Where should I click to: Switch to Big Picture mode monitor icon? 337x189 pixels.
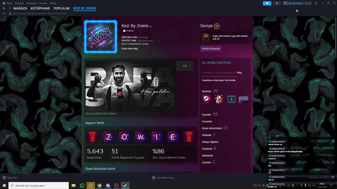point(316,3)
